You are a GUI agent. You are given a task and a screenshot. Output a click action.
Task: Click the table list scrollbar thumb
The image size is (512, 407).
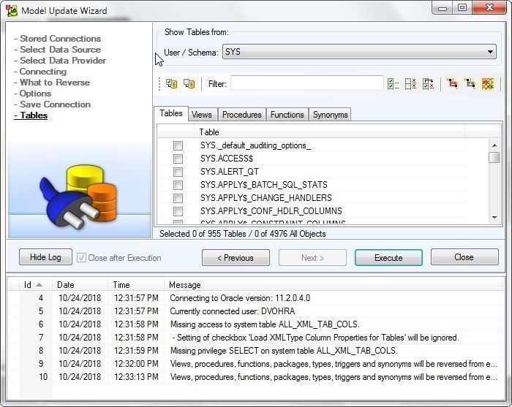click(494, 157)
